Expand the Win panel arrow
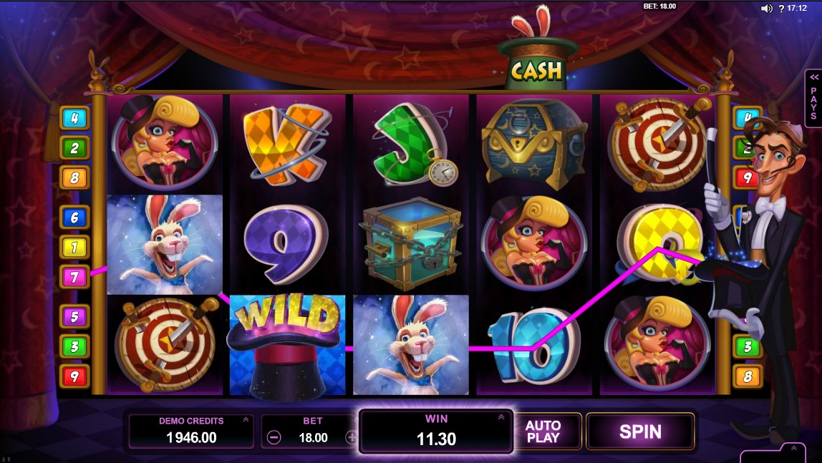Viewport: 822px width, 463px height. coord(501,417)
